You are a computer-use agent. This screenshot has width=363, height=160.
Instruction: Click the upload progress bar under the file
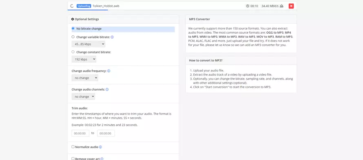88,10
